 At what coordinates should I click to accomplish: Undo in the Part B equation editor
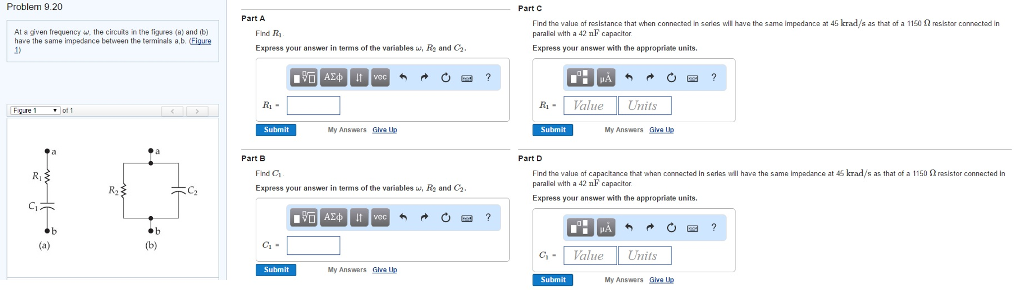403,217
